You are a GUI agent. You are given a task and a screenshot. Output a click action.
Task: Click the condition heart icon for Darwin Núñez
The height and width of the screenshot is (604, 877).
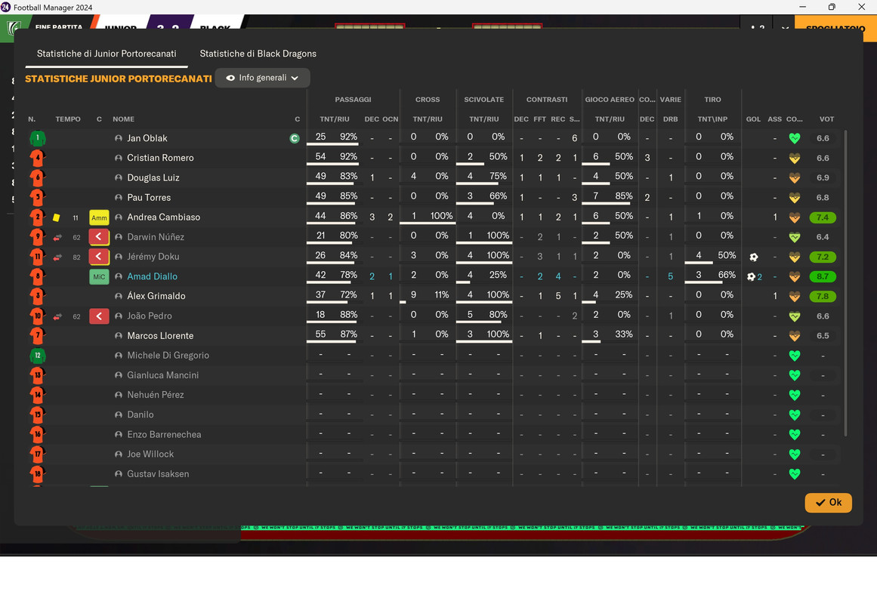(x=794, y=237)
